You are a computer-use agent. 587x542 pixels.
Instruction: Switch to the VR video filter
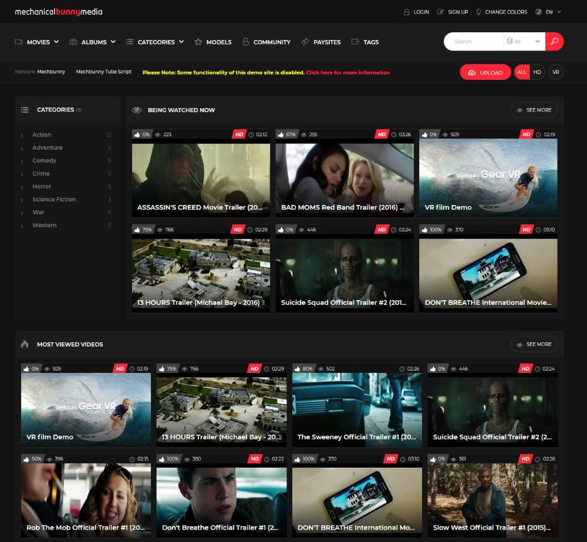coord(556,72)
